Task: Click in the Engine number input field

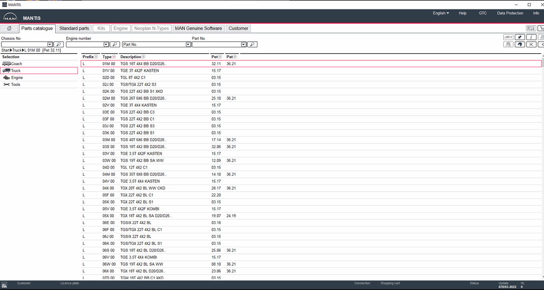Action: coord(85,44)
